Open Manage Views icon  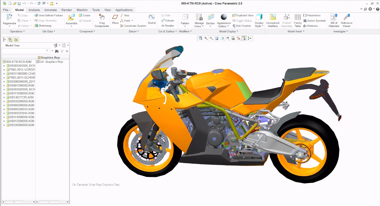[x=199, y=17]
